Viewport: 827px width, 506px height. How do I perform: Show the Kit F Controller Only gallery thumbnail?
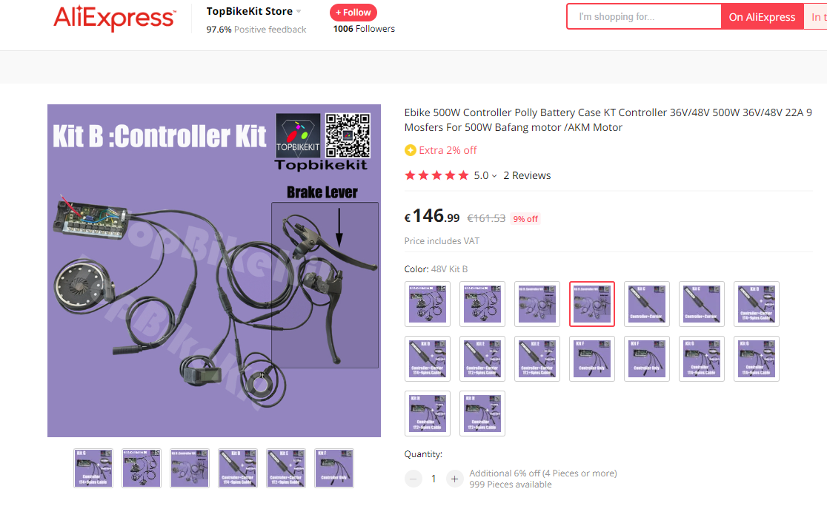tap(334, 468)
